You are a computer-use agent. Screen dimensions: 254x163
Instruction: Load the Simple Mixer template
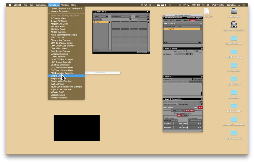pos(66,76)
